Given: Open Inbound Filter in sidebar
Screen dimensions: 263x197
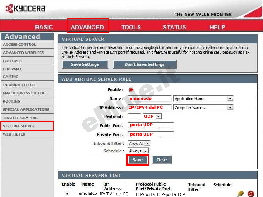Looking at the screenshot, I should pos(27,85).
